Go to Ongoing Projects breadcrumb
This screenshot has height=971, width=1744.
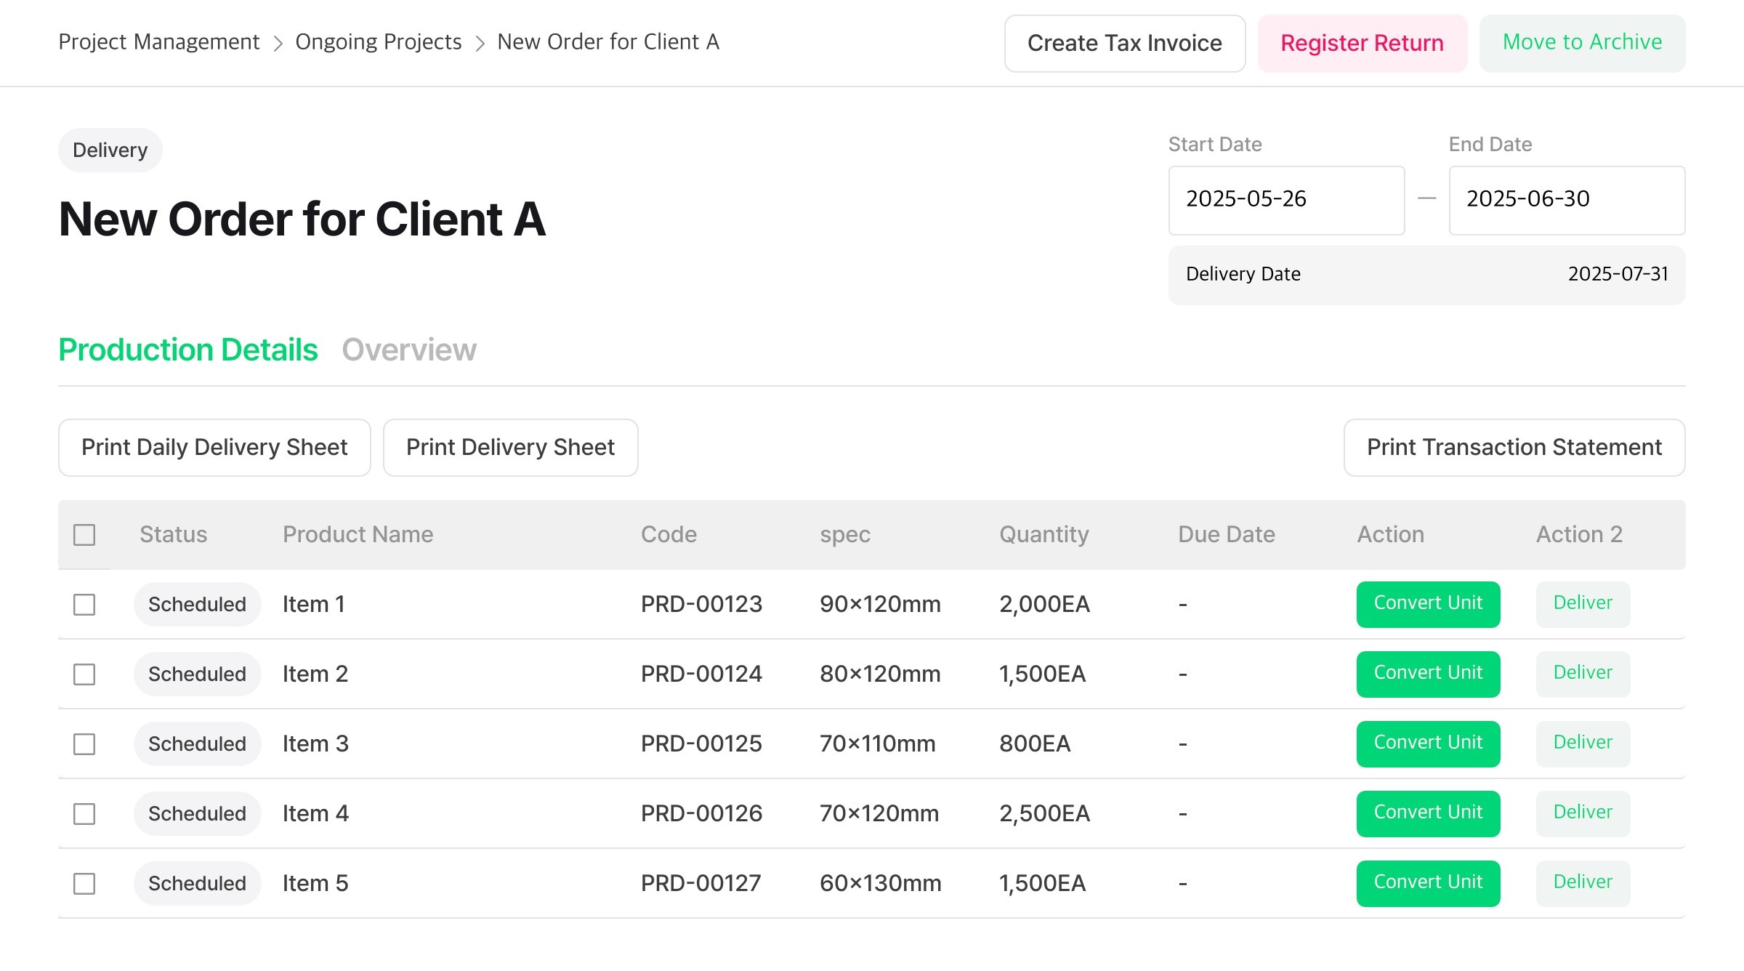point(378,42)
